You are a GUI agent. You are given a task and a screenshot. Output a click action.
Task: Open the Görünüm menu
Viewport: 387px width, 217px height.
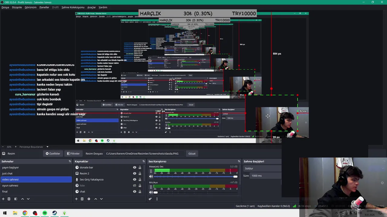(x=31, y=7)
